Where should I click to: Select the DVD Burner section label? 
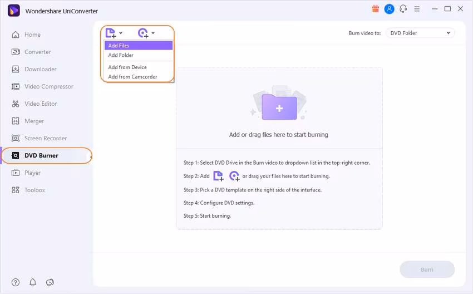point(41,155)
